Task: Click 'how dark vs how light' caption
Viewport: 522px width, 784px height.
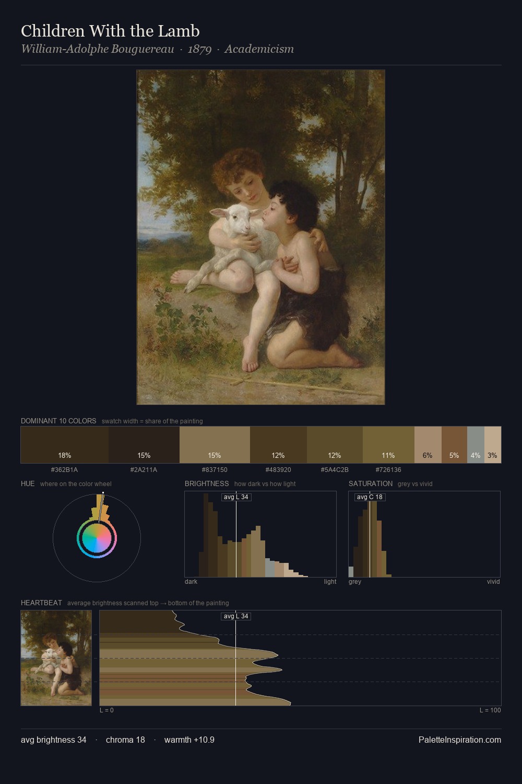Action: [x=265, y=484]
